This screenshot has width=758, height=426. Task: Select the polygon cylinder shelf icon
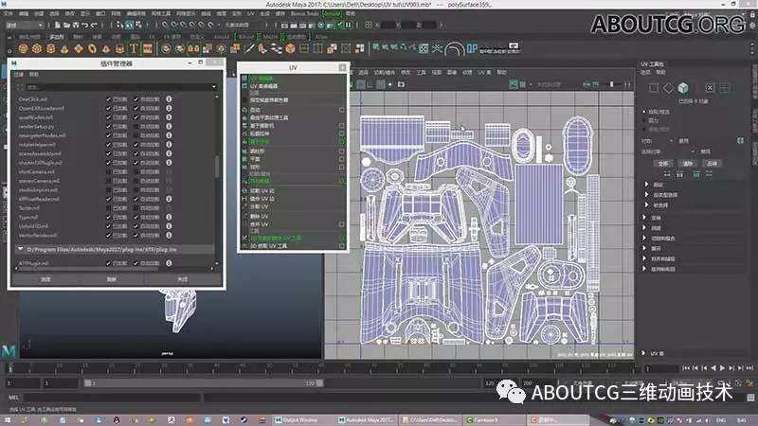tap(51, 48)
